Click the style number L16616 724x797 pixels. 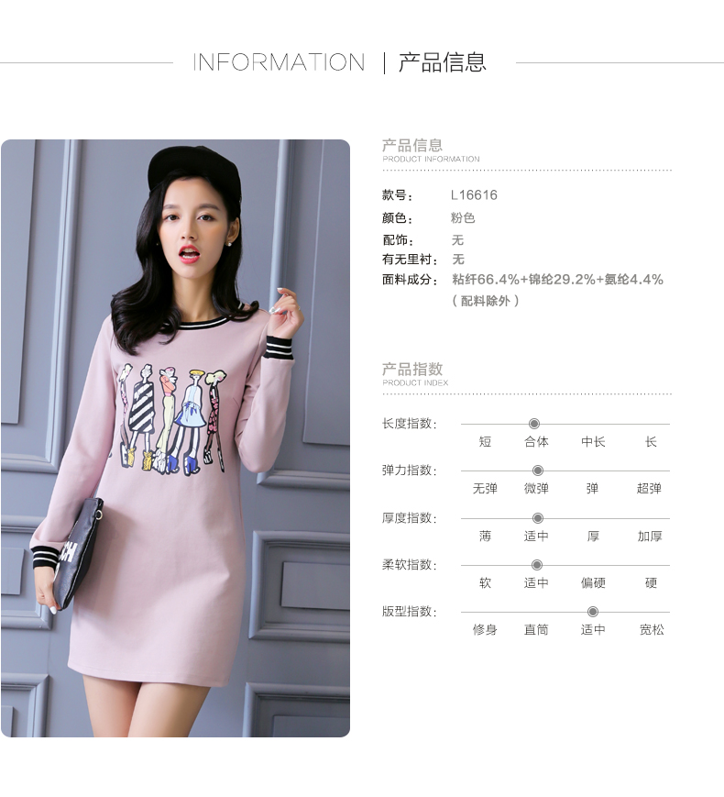point(474,195)
